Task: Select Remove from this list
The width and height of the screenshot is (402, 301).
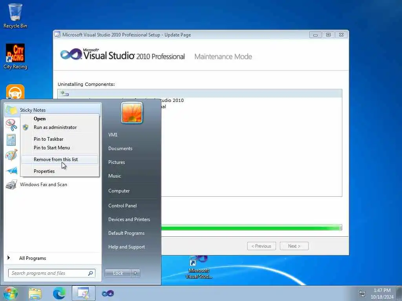Action: [x=60, y=160]
